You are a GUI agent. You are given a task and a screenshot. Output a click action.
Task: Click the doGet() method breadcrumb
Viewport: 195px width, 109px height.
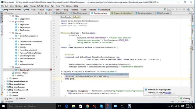[76, 17]
